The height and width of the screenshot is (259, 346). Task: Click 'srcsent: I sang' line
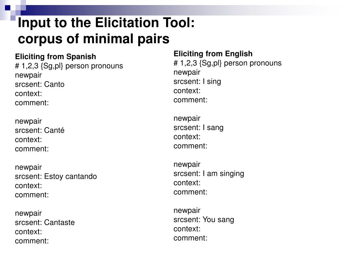coord(198,127)
